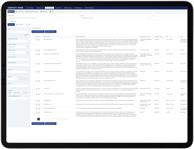Screen dimensions: 194x149
Task: Toggle the select-all checkbox in table header
Action: [33, 36]
